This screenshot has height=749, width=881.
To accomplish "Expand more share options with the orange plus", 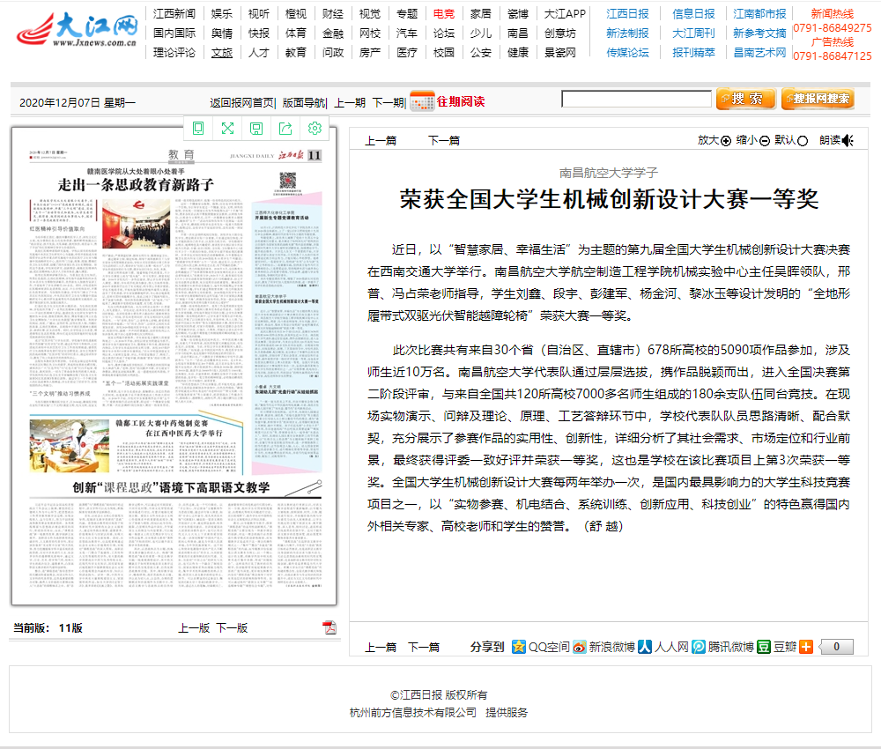I will (805, 647).
